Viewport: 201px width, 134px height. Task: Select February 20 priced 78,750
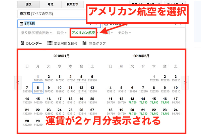[132, 112]
